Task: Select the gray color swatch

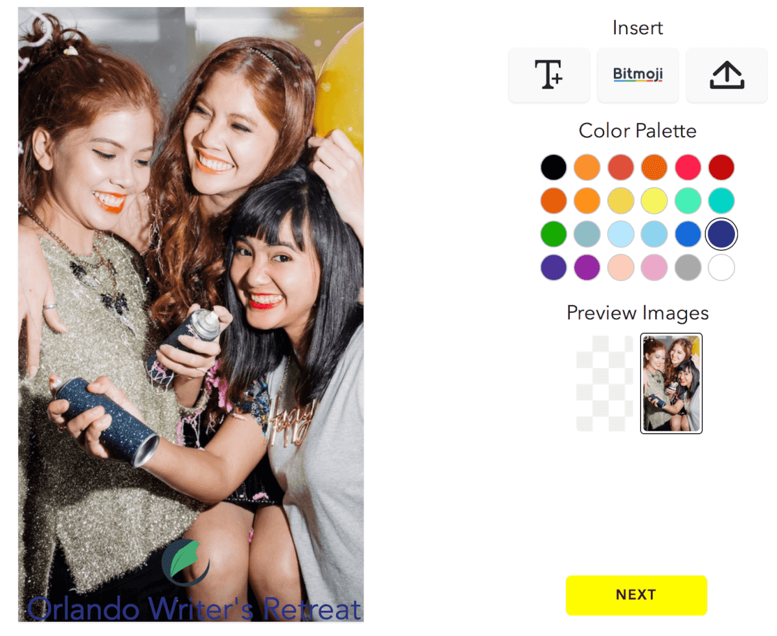Action: coord(688,267)
